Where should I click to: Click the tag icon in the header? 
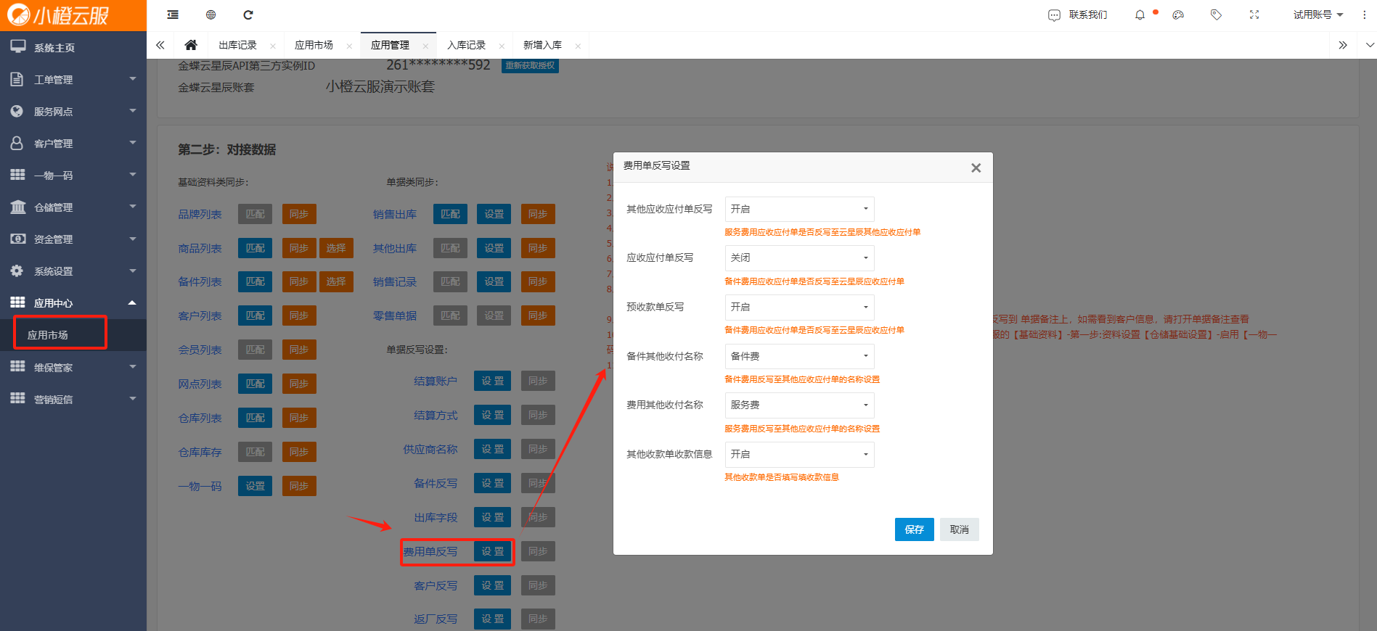pos(1216,15)
